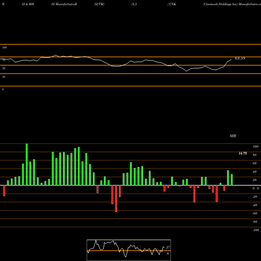Click the MR indicator title label
This screenshot has height=261, width=261.
tap(233, 136)
